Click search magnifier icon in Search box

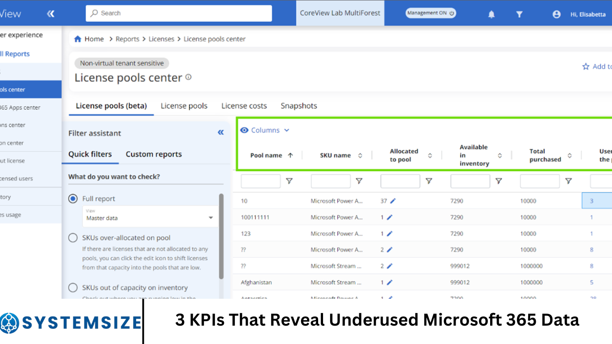coord(94,13)
